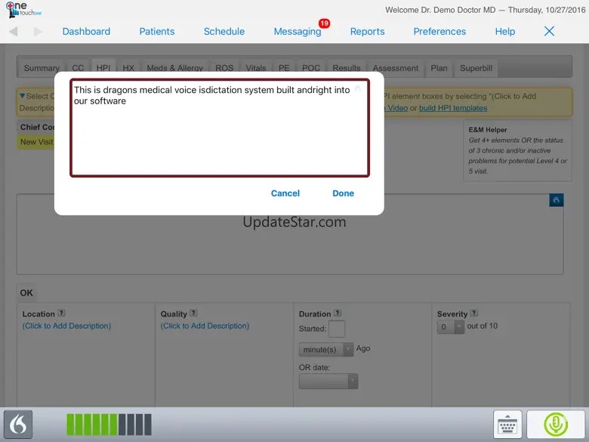Click the Started duration input box
This screenshot has width=589, height=442.
pos(337,329)
